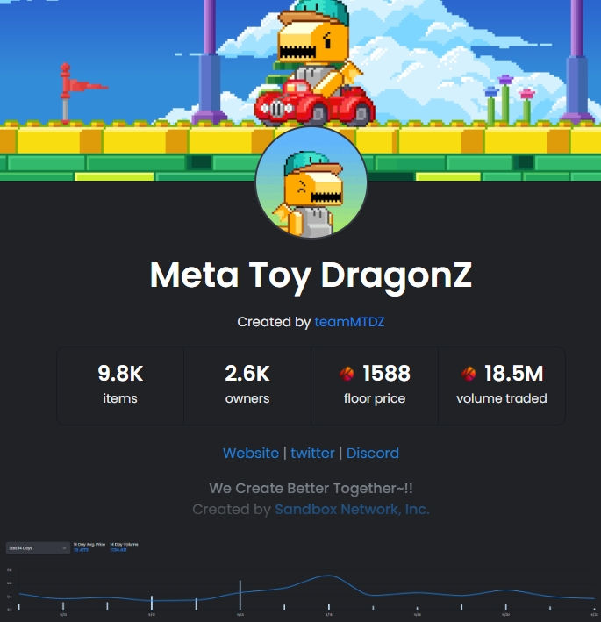Click the volume traded token icon

469,375
